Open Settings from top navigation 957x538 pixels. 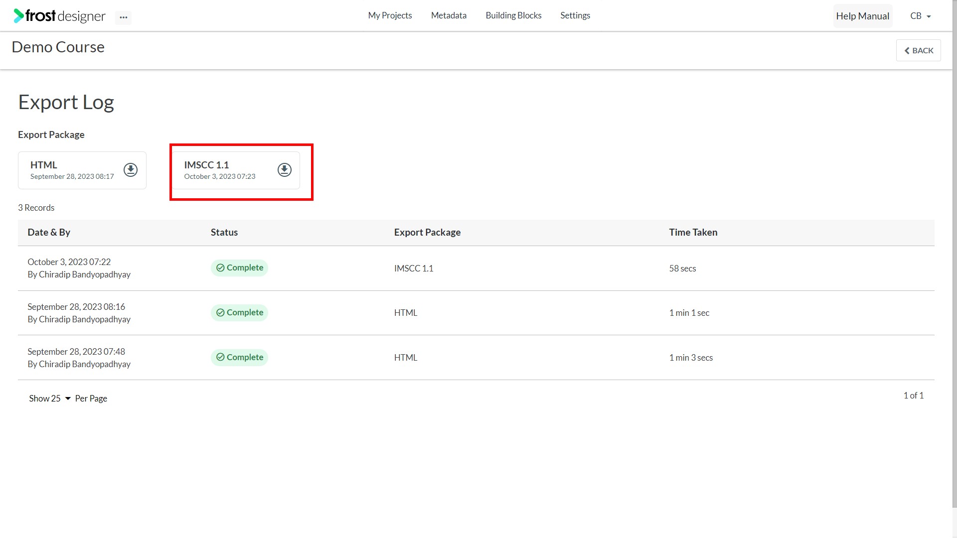click(x=575, y=15)
